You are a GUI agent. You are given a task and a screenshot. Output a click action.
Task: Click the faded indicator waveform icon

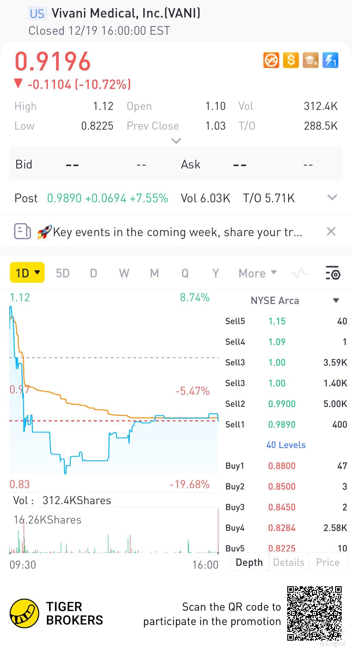tap(299, 273)
